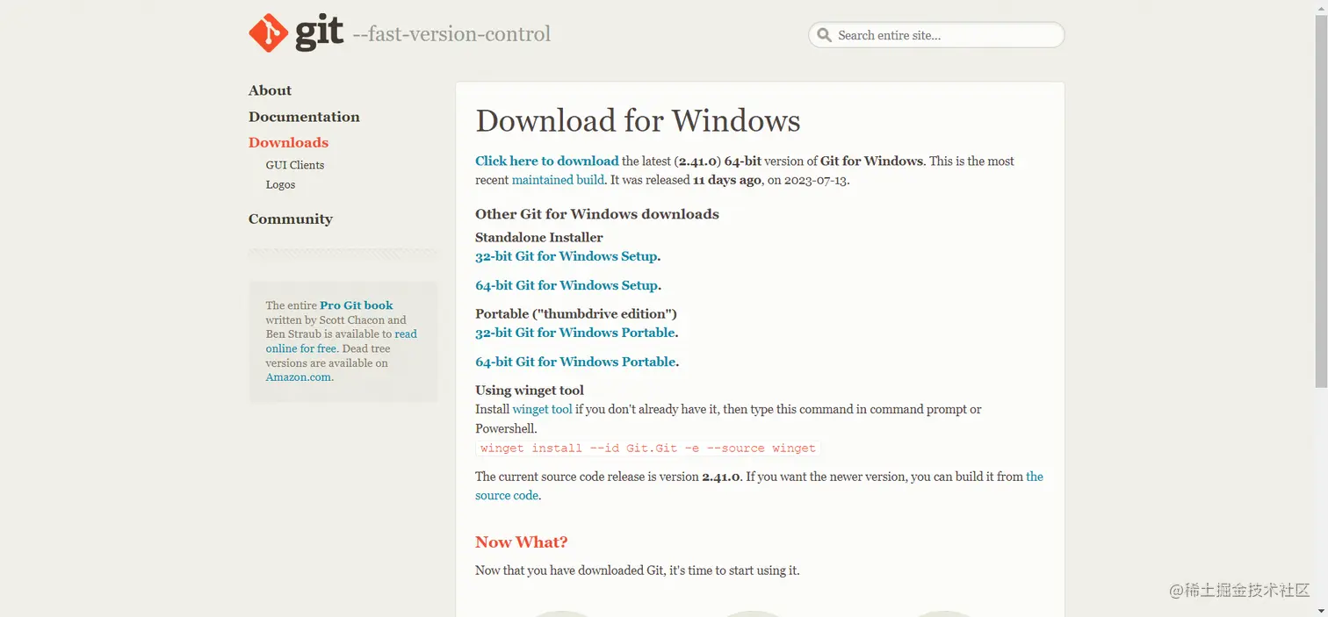This screenshot has height=617, width=1328.
Task: Open the Logos page
Action: (280, 184)
